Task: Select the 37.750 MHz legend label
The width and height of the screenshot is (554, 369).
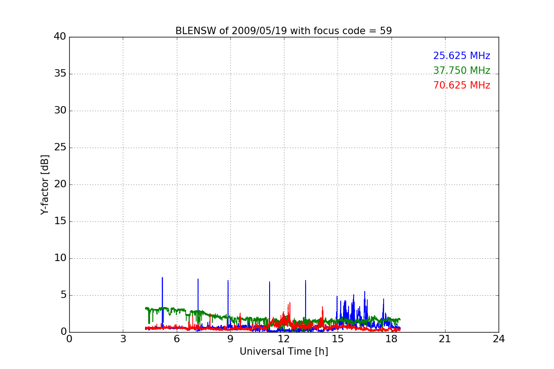Action: click(x=462, y=71)
